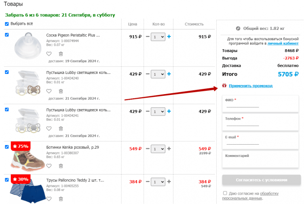
Task: Favorite the Kenka pink boots
Action: click(49, 166)
